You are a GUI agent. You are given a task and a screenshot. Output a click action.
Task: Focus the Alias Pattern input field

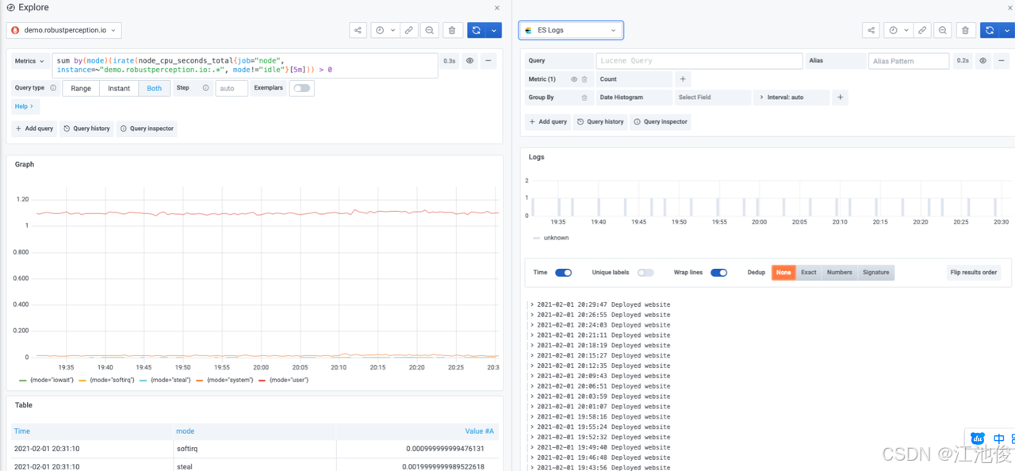point(909,61)
